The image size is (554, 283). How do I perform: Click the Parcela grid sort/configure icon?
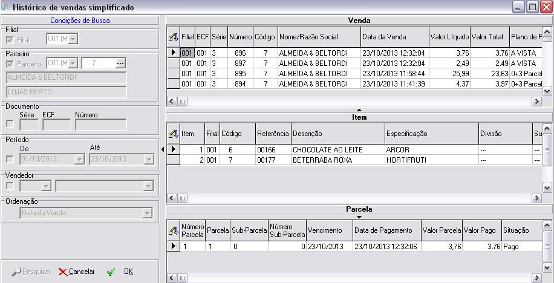point(173,231)
